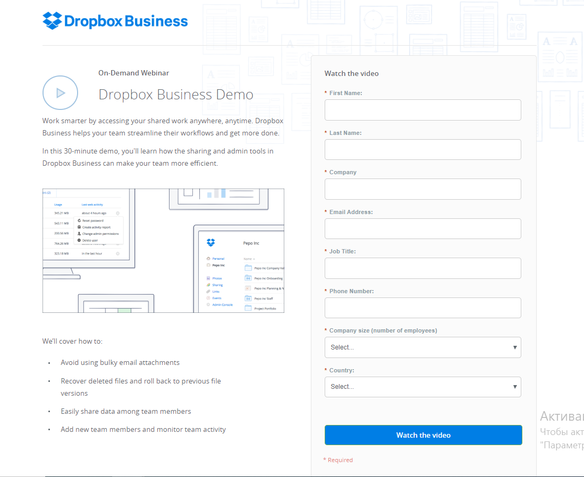
Task: Click the 'Watch the video' form heading
Action: (351, 74)
